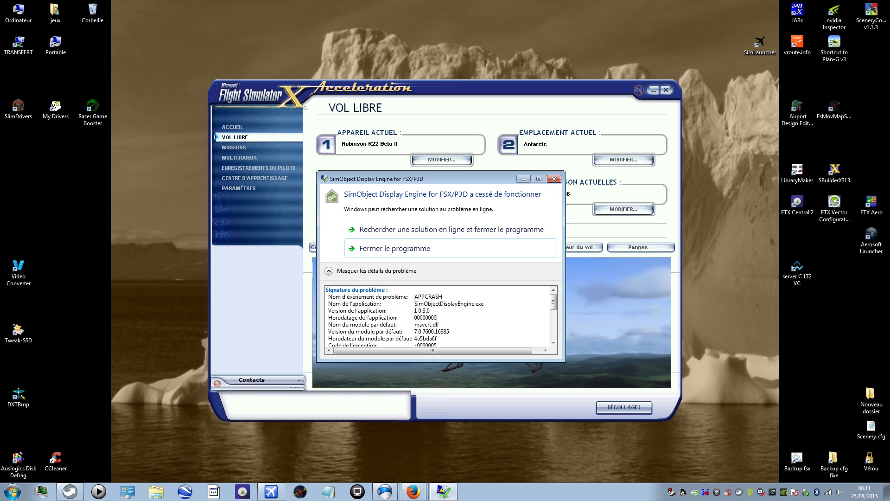This screenshot has height=501, width=890.
Task: Choose Fermer le programme
Action: (x=451, y=248)
